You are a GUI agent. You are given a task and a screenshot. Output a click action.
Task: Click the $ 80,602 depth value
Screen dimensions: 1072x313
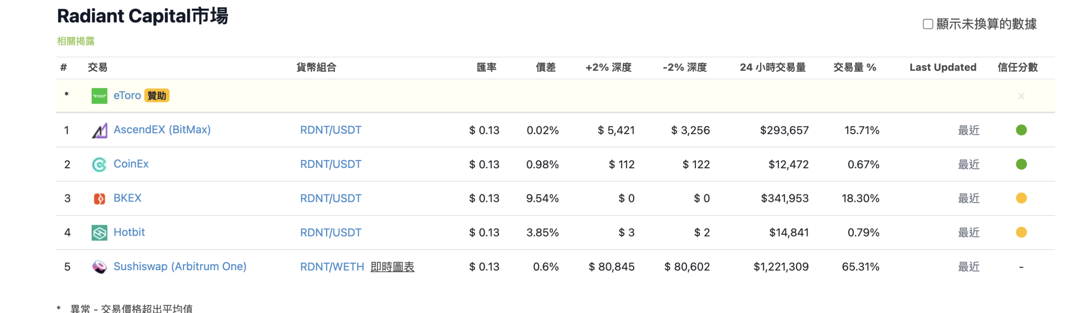pyautogui.click(x=687, y=267)
